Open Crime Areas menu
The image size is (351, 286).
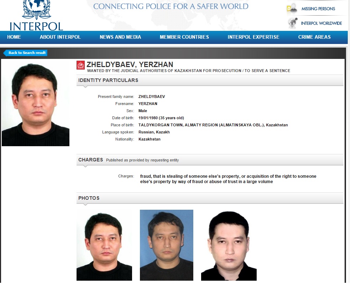coord(314,37)
